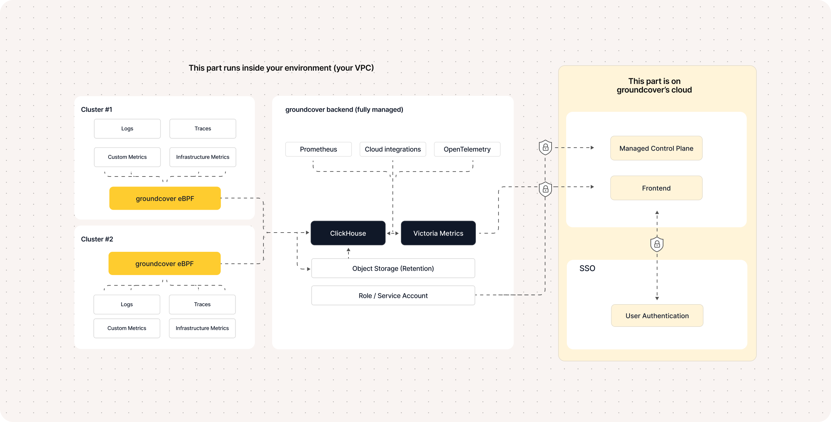This screenshot has width=831, height=422.
Task: Select the Prometheus integration box
Action: (x=319, y=149)
